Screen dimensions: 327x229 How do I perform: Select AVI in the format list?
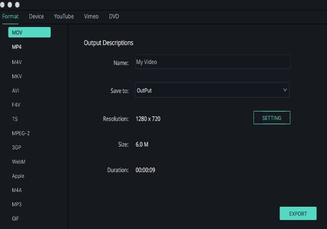[15, 91]
